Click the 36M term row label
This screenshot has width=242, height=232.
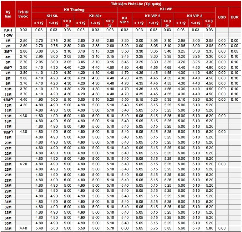click(8, 229)
